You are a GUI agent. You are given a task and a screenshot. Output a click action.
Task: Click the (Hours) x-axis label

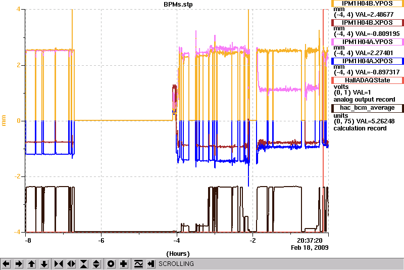coord(178,254)
